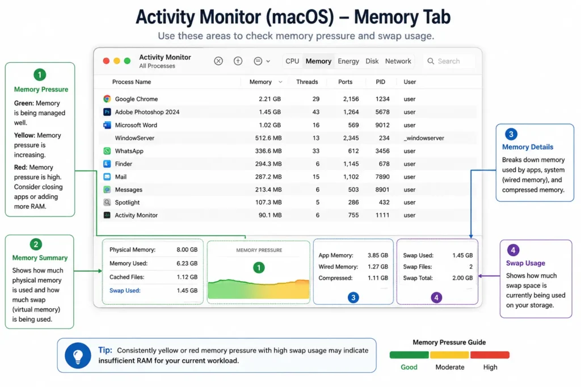The image size is (581, 387).
Task: Select the Microsoft Word process name
Action: (x=136, y=125)
